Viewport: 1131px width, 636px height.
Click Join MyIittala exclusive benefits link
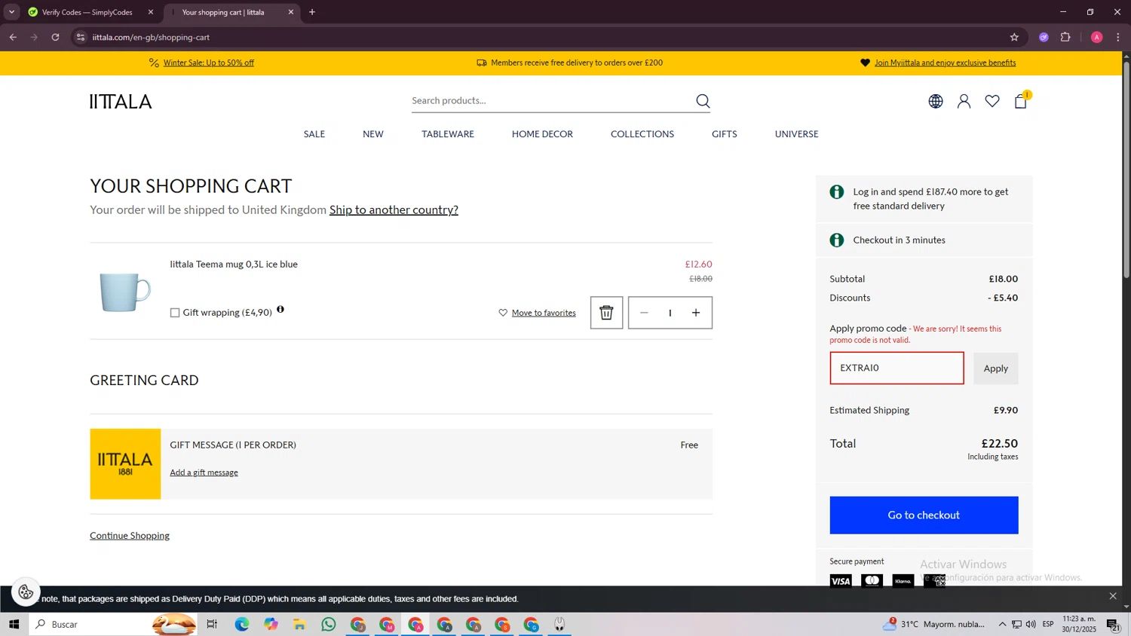(945, 63)
